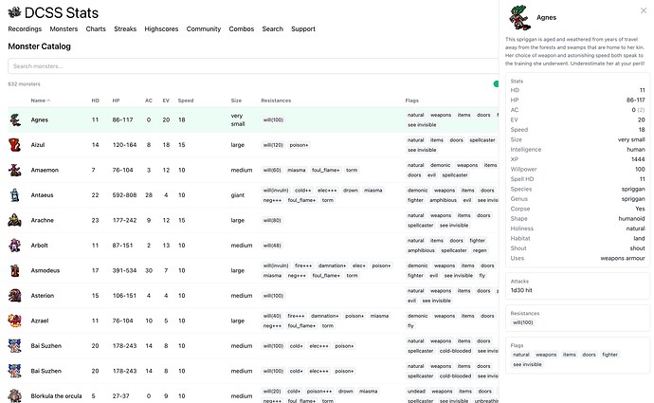Select the Arachne name cell
Viewport: 654px width, 403px height.
point(42,220)
